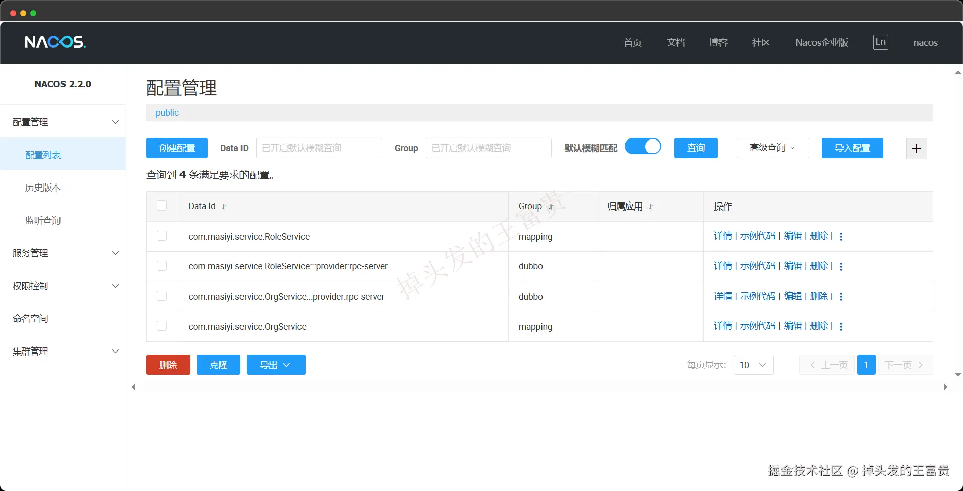Select checkbox for com.masiyi.service.RoleService mapping row
The image size is (963, 491).
162,236
